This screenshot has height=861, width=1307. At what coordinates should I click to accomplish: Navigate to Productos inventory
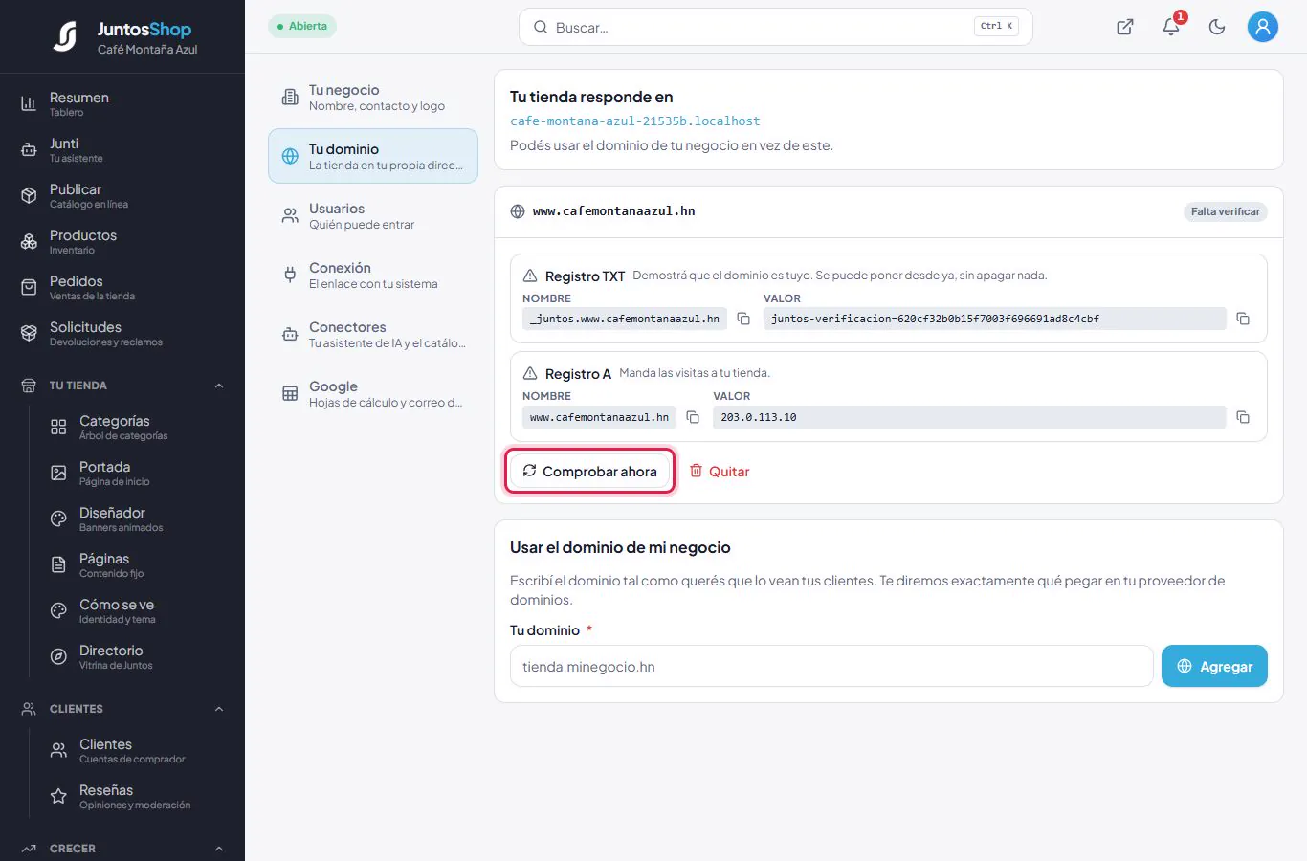point(122,241)
